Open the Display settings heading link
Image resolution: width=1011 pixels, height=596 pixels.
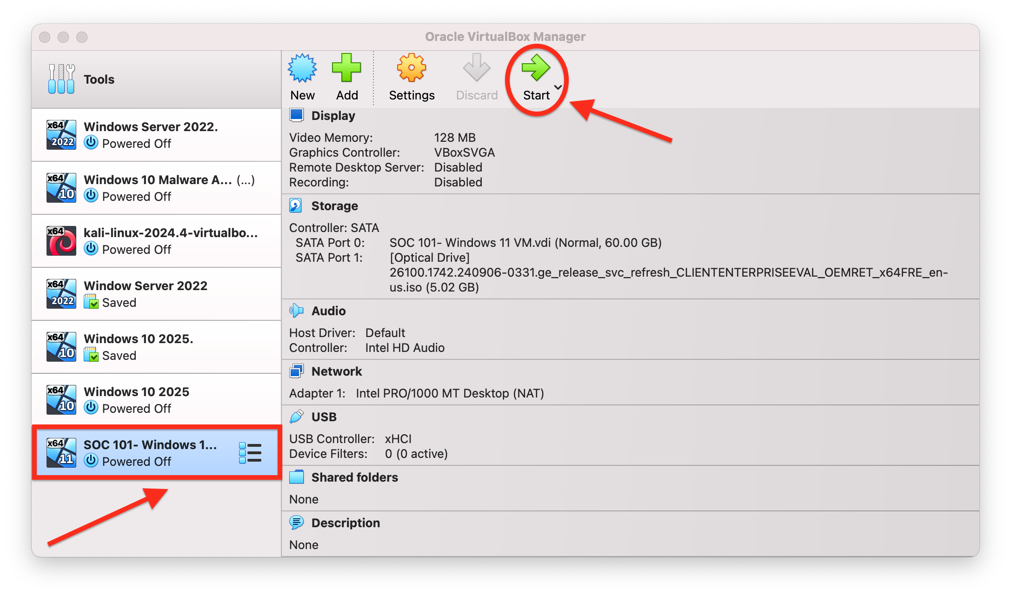click(x=333, y=116)
